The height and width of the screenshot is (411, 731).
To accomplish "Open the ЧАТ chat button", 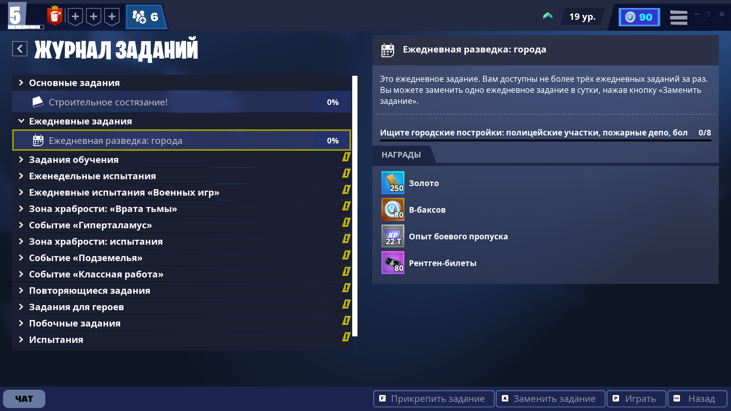I will 24,398.
